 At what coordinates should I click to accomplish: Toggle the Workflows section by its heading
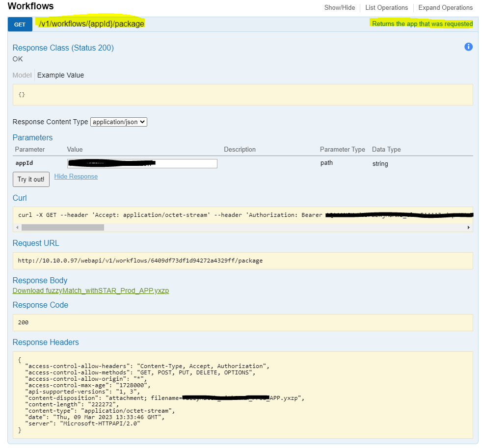[30, 6]
